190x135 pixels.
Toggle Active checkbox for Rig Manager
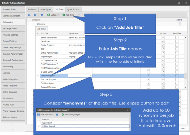163,56
